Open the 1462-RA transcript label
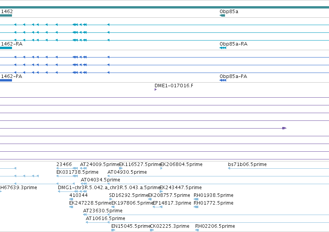 point(12,44)
